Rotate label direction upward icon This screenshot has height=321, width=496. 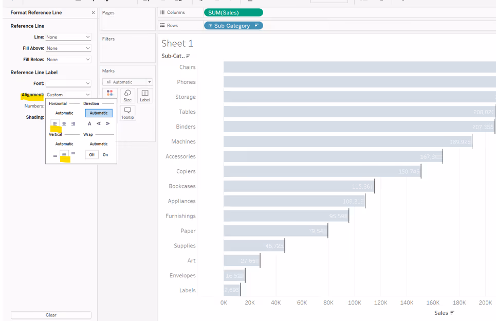pyautogui.click(x=99, y=124)
